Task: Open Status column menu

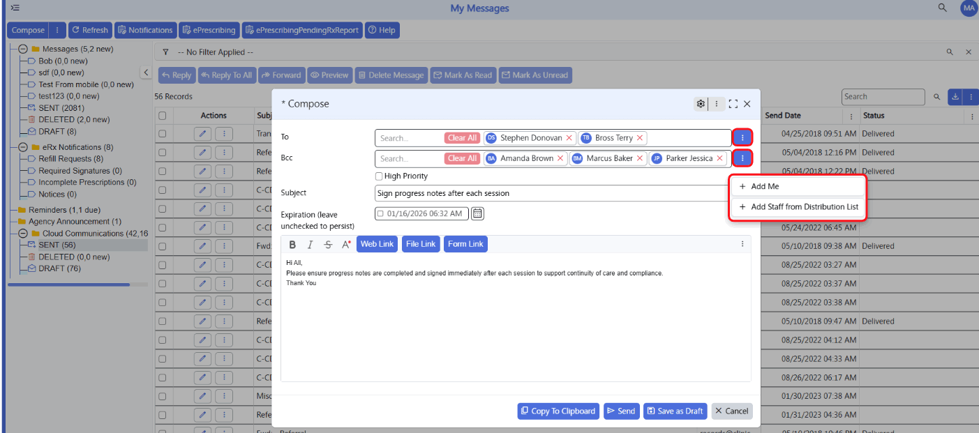Action: pyautogui.click(x=972, y=116)
